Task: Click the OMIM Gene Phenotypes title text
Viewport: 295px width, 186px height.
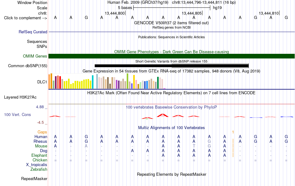Action: [172, 52]
